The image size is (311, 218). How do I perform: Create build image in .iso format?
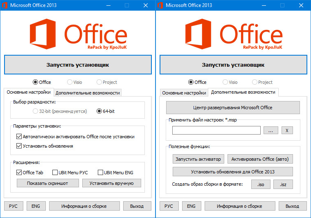pyautogui.click(x=261, y=184)
